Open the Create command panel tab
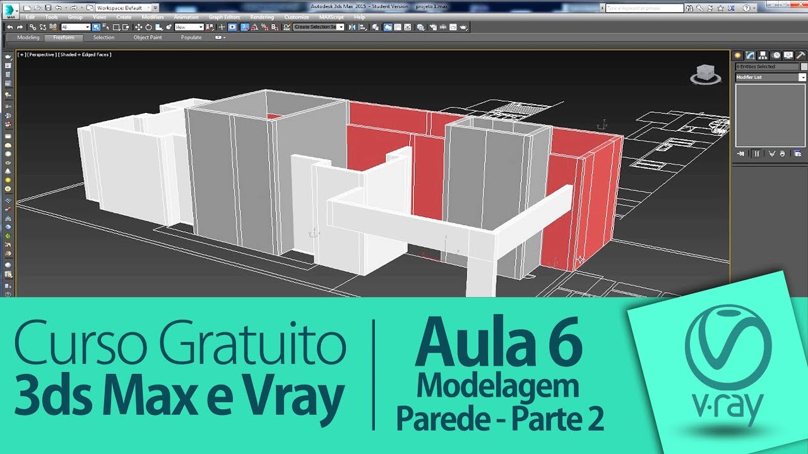This screenshot has height=454, width=808. click(737, 55)
